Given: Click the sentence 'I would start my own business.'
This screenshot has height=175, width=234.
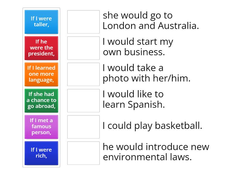Looking at the screenshot, I should pos(138,47).
